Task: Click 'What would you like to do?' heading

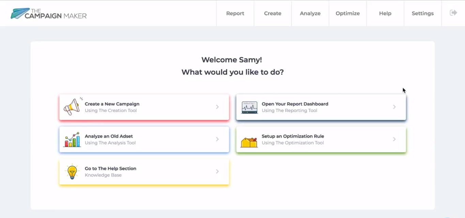Action: (232, 72)
